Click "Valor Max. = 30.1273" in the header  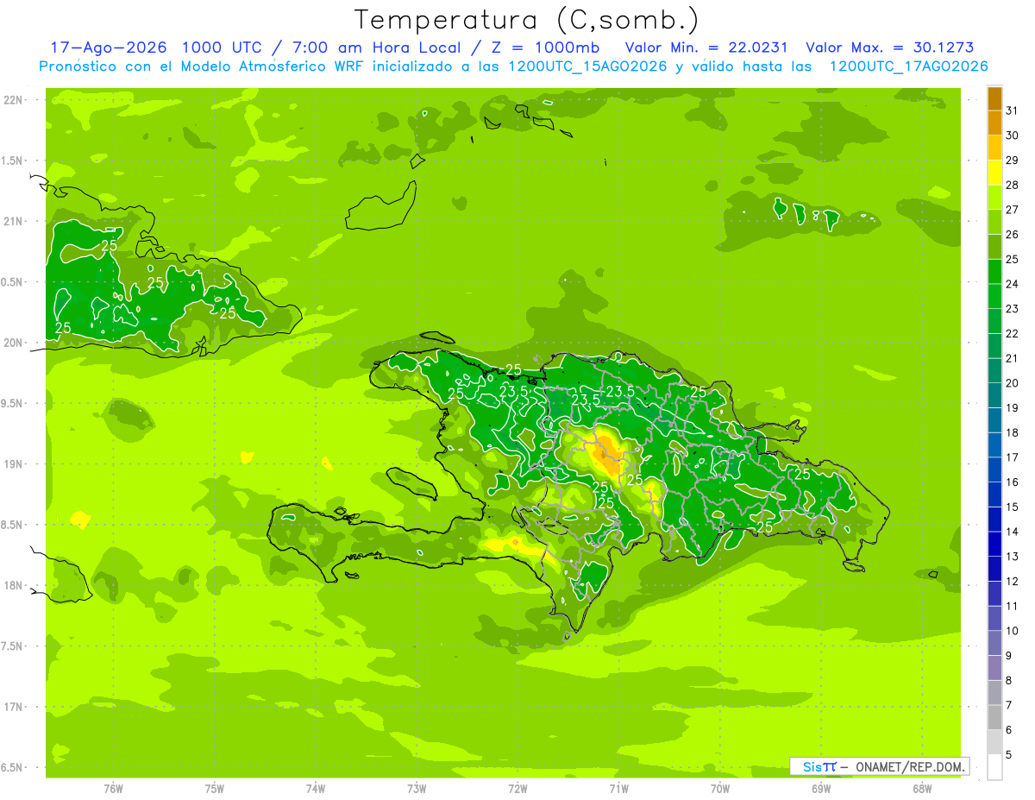pos(889,47)
